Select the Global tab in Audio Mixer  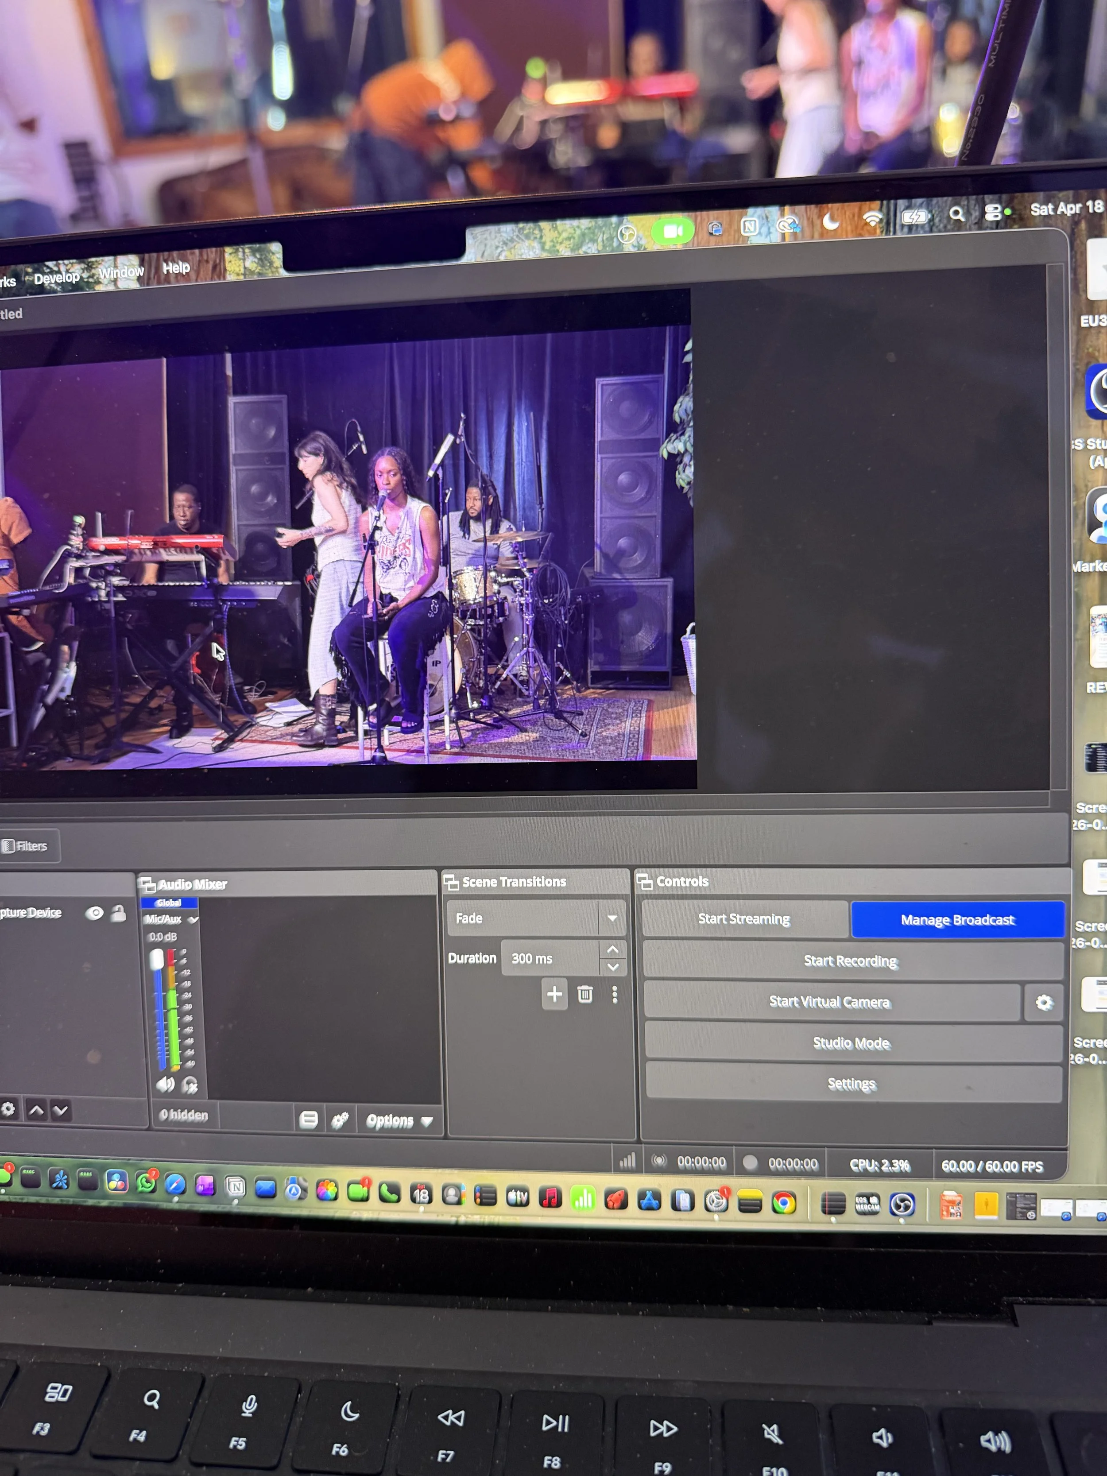pos(169,902)
